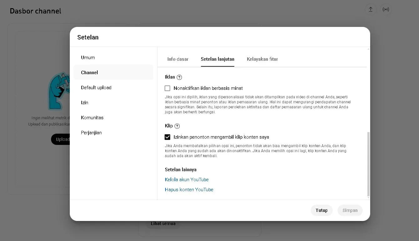Viewport: 419px width, 241px height.
Task: Open Perjanjian settings section
Action: tap(91, 133)
